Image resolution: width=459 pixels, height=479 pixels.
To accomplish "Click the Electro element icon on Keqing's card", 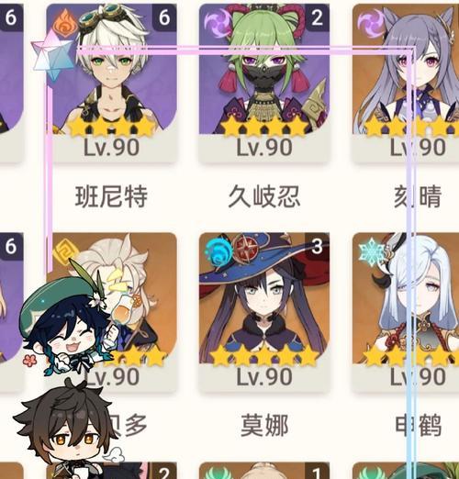I will [x=370, y=23].
